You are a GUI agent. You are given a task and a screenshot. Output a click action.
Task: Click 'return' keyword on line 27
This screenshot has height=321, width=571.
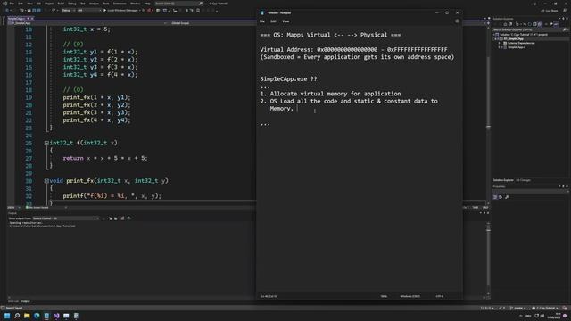click(x=73, y=159)
